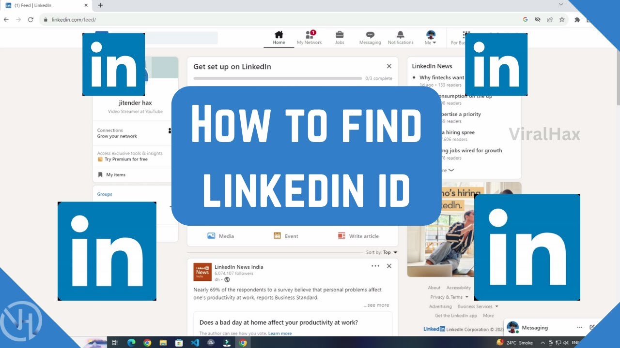Open Connections Grow your network
Screen dimensions: 620x348
pos(117,133)
